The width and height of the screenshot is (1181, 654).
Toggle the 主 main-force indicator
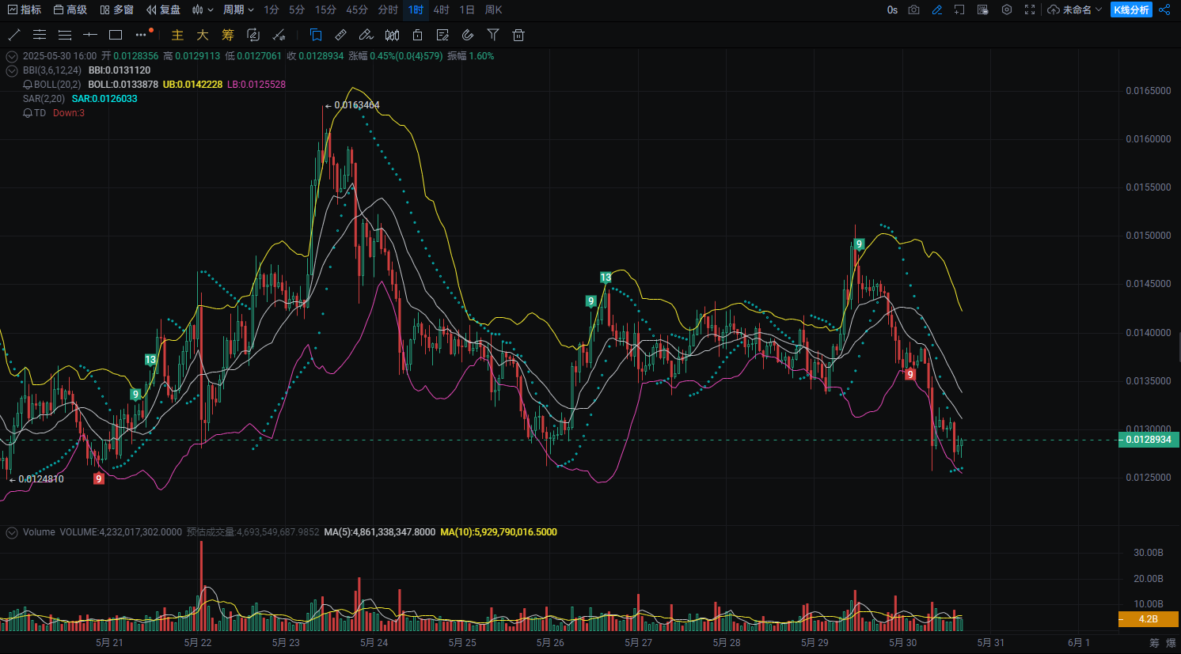point(177,35)
